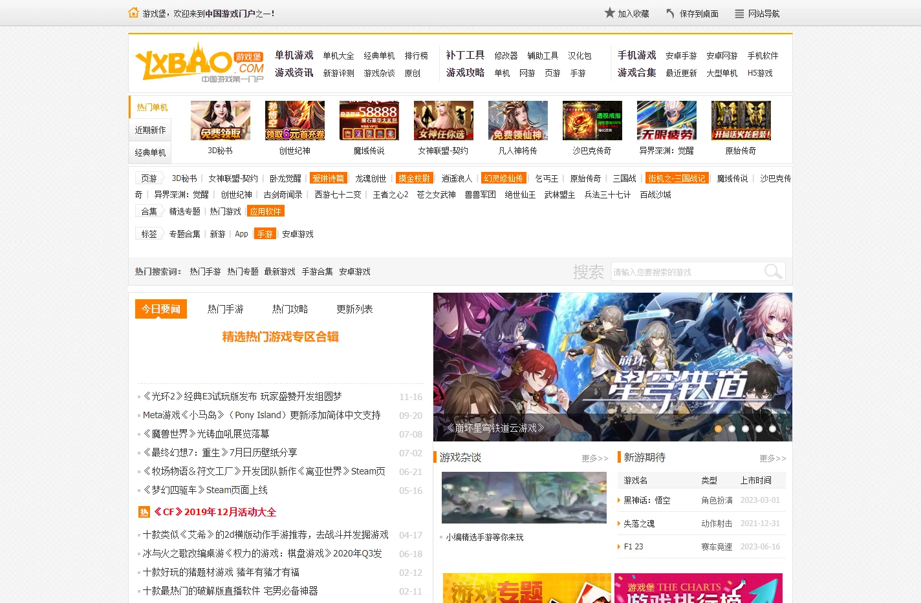
Task: Open the 女神联盟-契约 game thumbnail
Action: coord(444,120)
